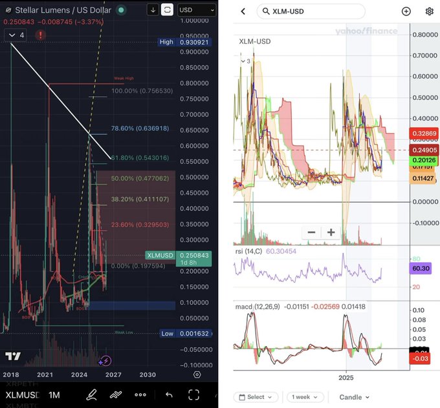The width and height of the screenshot is (440, 408).
Task: Click the purple lightning quick-action icon
Action: pos(105,361)
